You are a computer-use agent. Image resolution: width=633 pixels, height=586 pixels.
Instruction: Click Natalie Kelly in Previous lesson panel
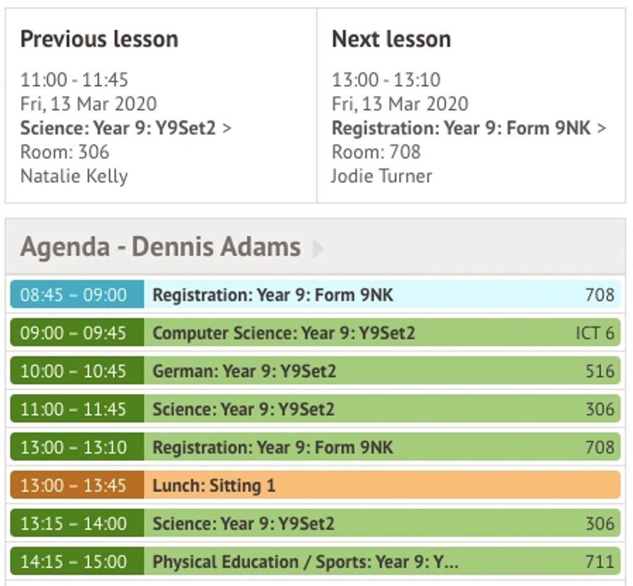pyautogui.click(x=74, y=177)
